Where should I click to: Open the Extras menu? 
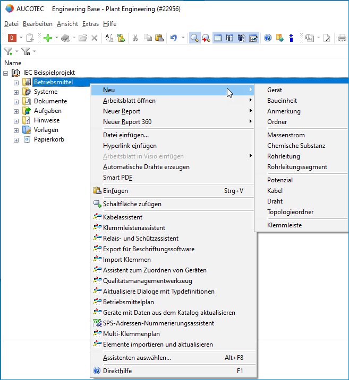[90, 24]
